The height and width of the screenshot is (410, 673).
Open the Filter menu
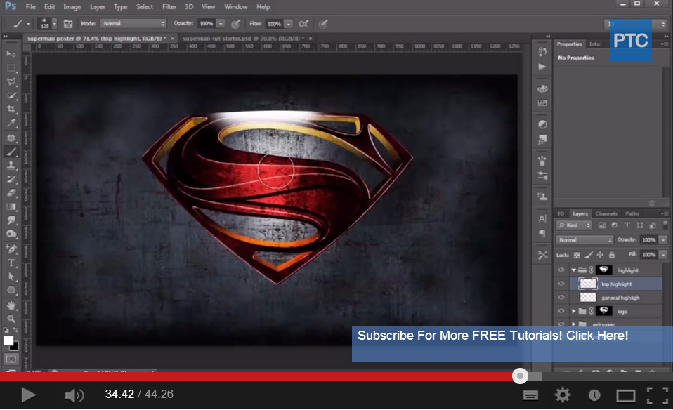[169, 7]
